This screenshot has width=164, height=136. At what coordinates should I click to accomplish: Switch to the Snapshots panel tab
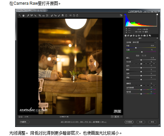coord(150,36)
